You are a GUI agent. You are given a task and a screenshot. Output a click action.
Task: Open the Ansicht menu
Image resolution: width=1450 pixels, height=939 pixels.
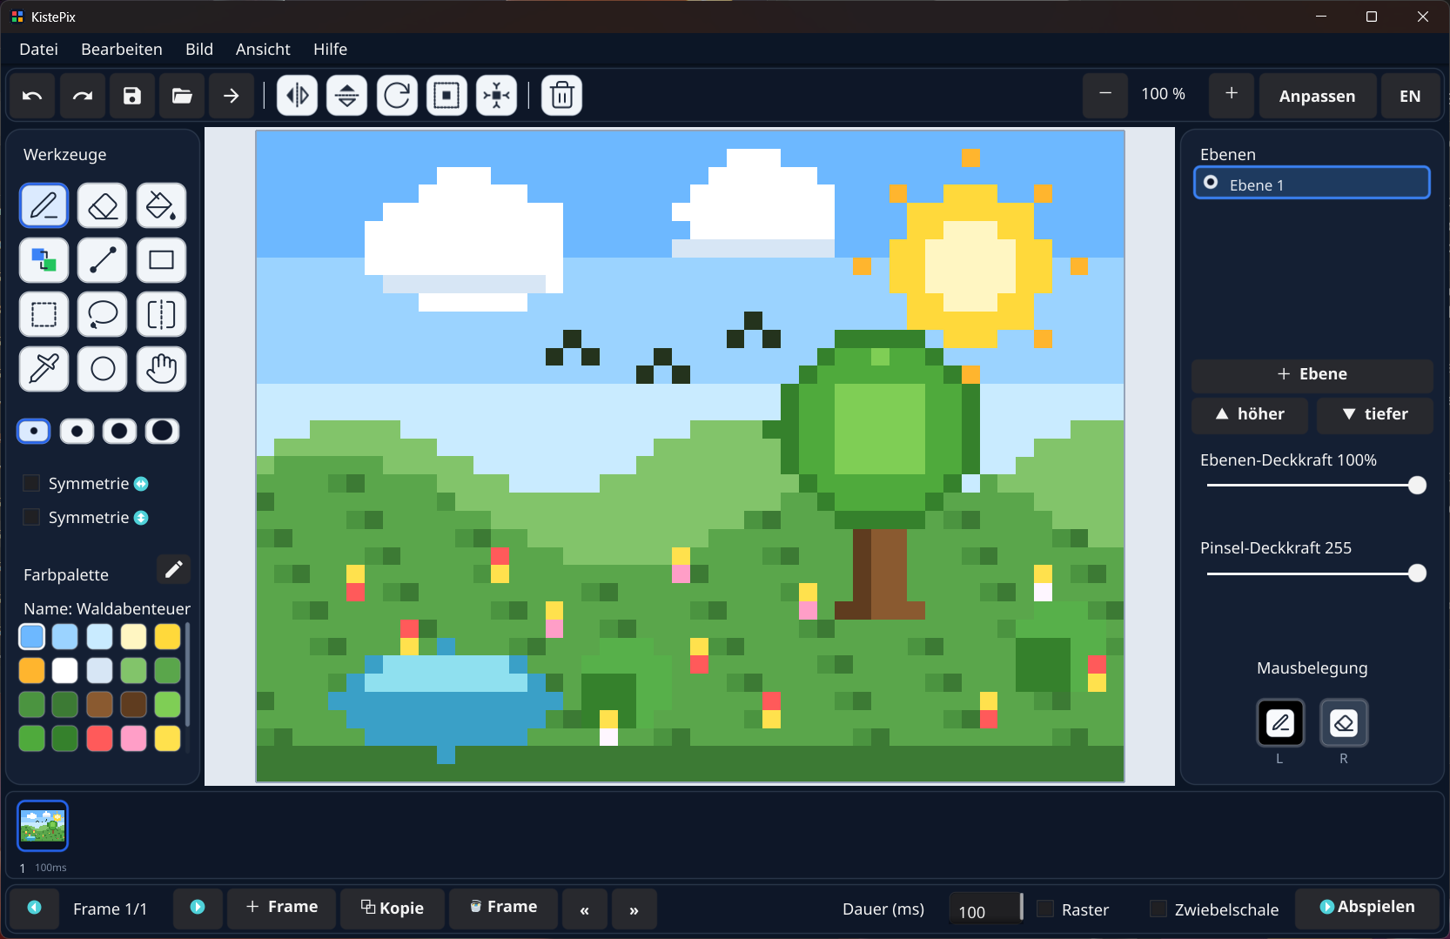pos(263,50)
